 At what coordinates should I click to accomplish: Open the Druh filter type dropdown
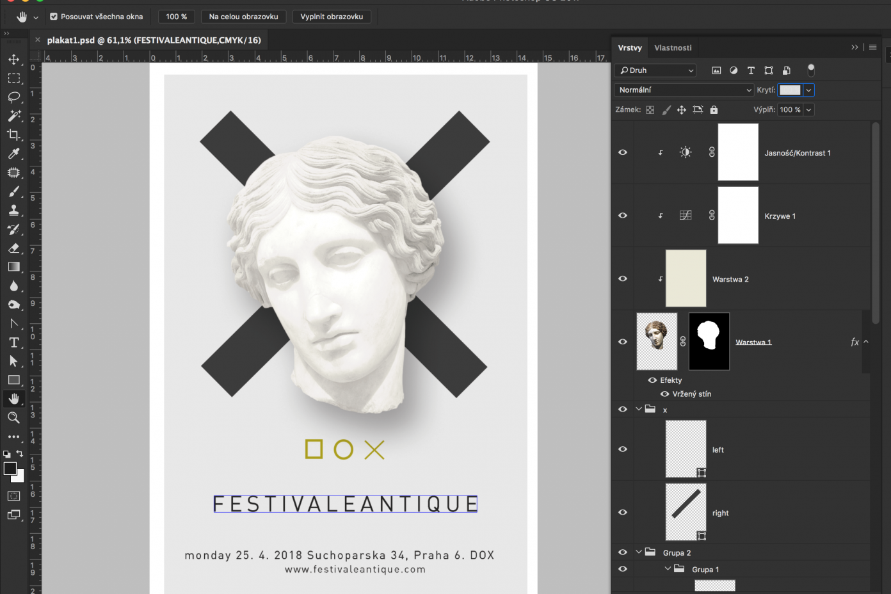(655, 70)
